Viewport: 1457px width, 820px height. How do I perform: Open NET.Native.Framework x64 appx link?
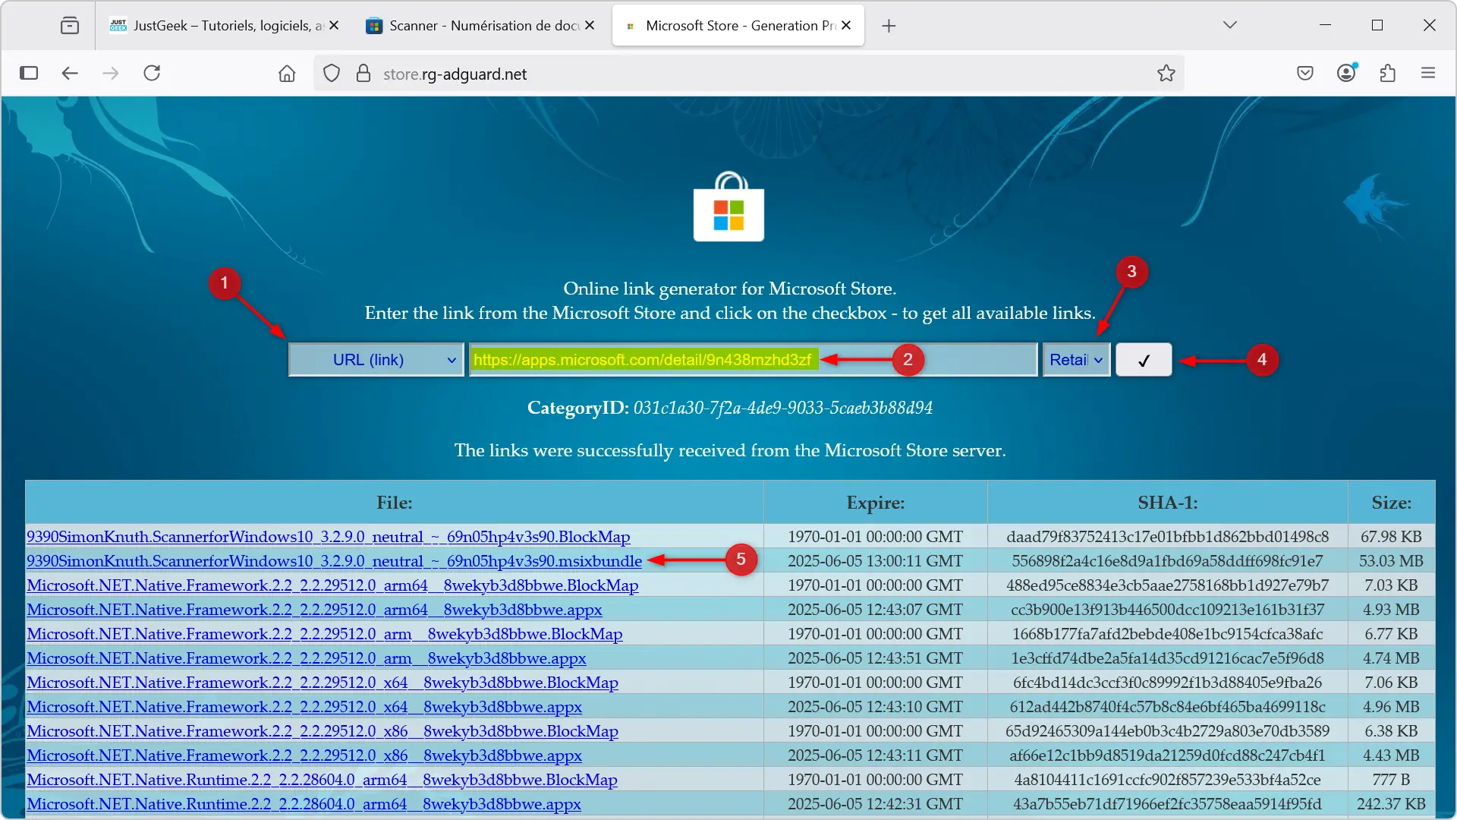(x=304, y=707)
